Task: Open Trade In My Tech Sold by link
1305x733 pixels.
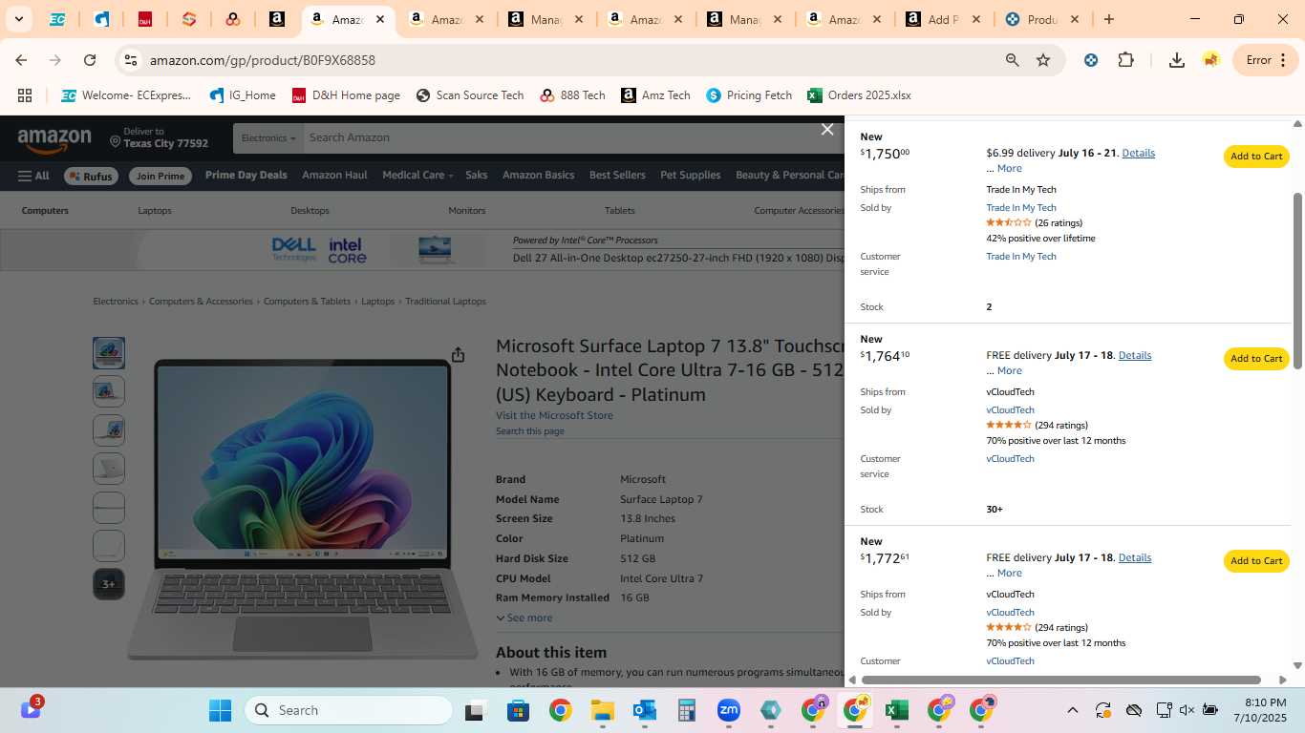Action: tap(1021, 208)
